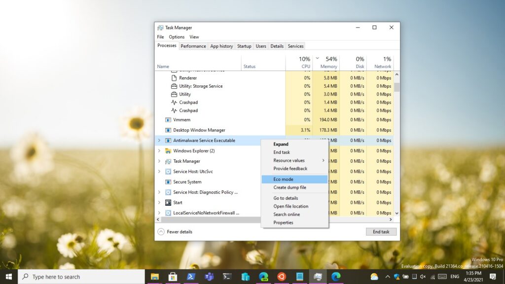Select the Service Host: UtcSvc gear icon
Image resolution: width=505 pixels, height=284 pixels.
point(168,172)
